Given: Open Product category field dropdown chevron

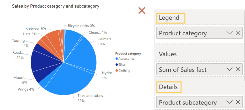Looking at the screenshot, I should (x=230, y=33).
